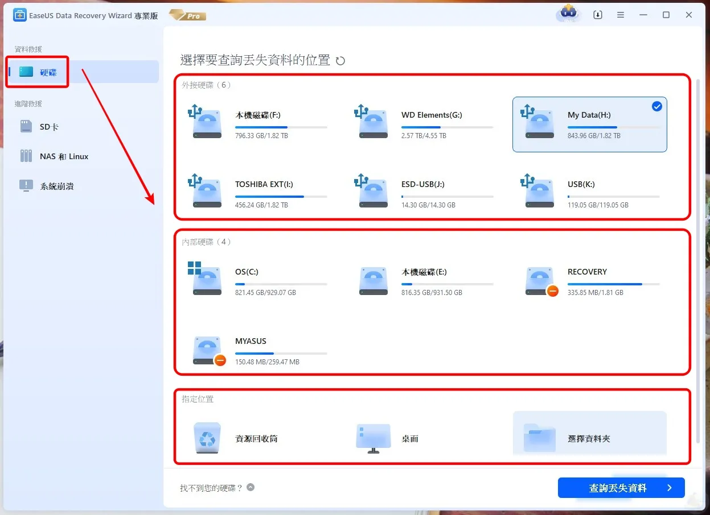Viewport: 710px width, 515px height.
Task: Click the text 456.24 GB/1.82 TB
Action: pyautogui.click(x=261, y=205)
